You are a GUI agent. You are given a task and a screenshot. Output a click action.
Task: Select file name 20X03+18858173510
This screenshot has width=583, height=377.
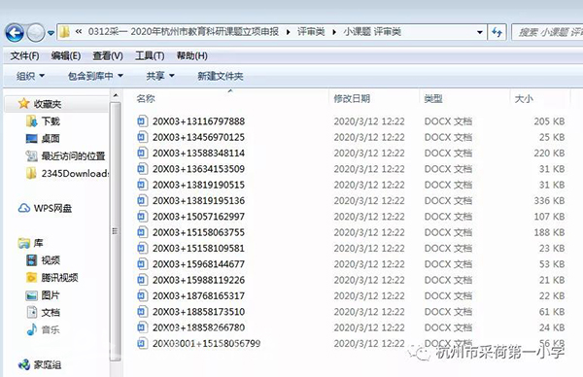click(x=198, y=312)
